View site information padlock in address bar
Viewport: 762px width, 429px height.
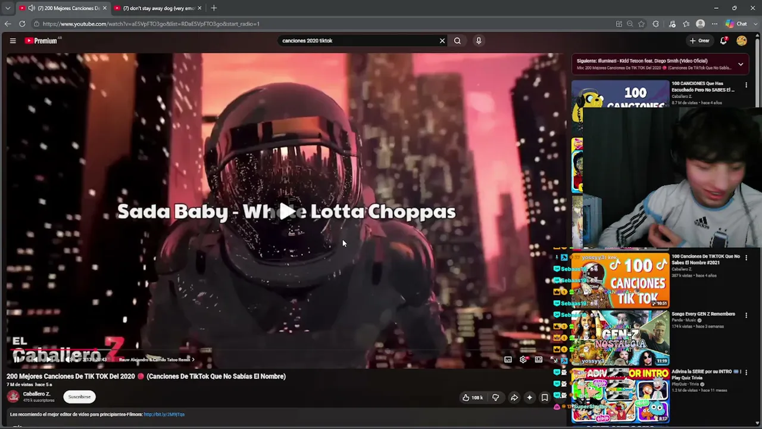(x=36, y=24)
